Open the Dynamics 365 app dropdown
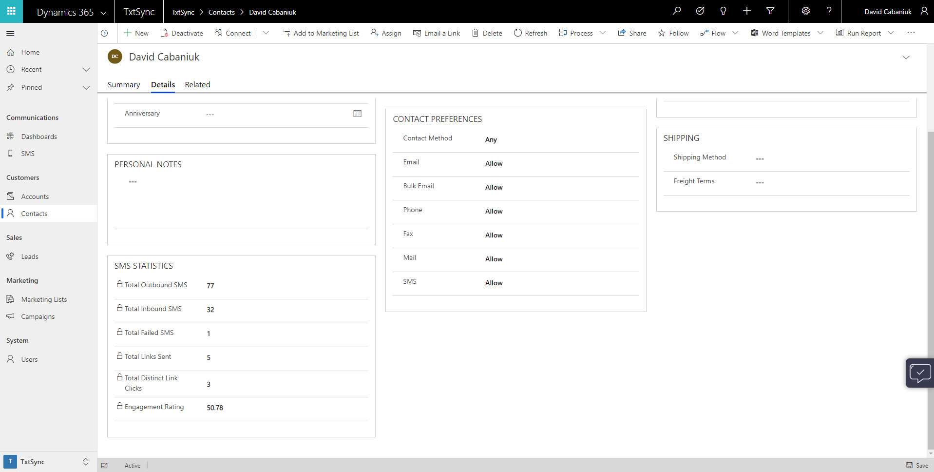 tap(103, 13)
